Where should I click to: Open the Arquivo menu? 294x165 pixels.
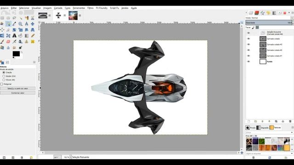click(x=5, y=8)
